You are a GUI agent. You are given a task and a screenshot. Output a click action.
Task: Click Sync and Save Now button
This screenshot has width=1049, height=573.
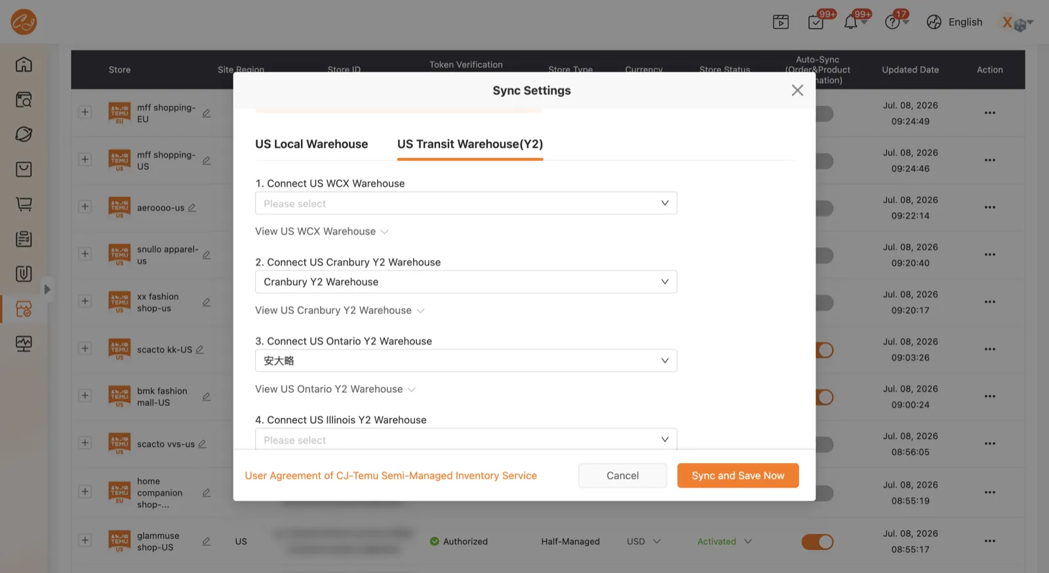(738, 475)
